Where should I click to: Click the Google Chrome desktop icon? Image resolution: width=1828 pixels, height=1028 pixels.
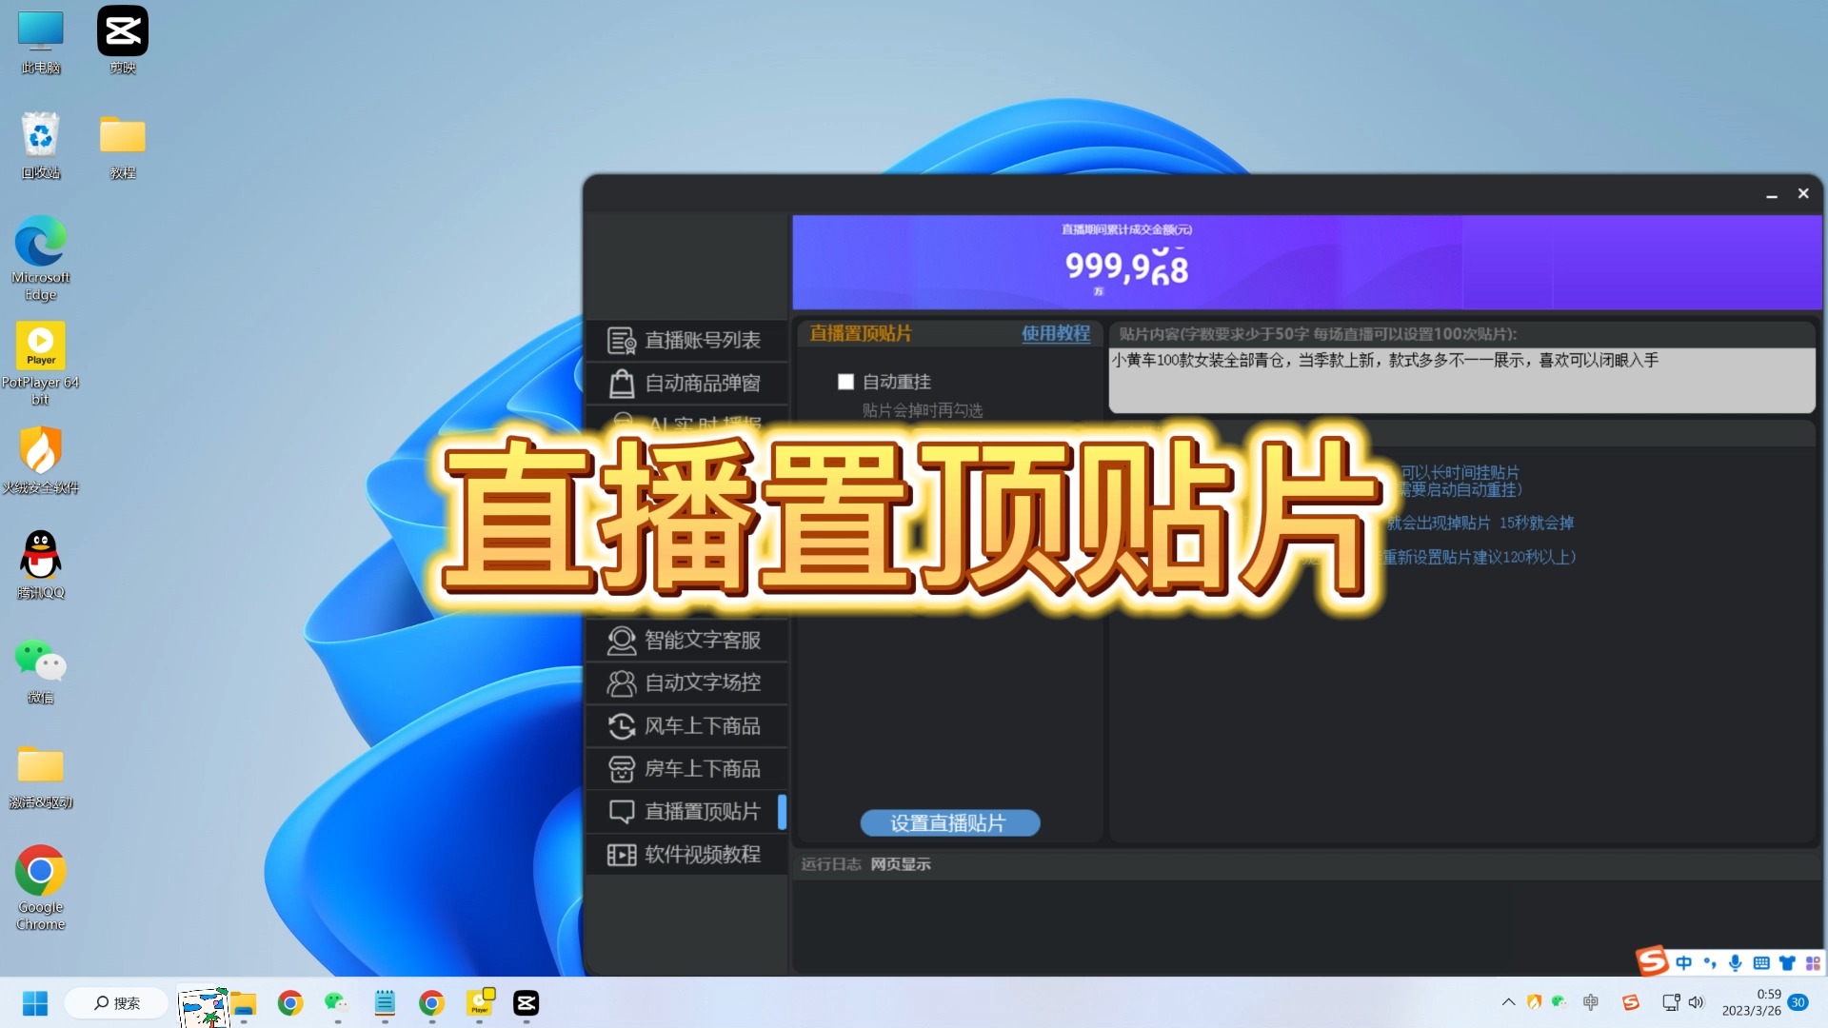tap(41, 887)
